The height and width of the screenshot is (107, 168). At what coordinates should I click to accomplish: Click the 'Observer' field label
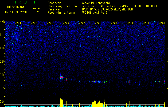(x=54, y=3)
